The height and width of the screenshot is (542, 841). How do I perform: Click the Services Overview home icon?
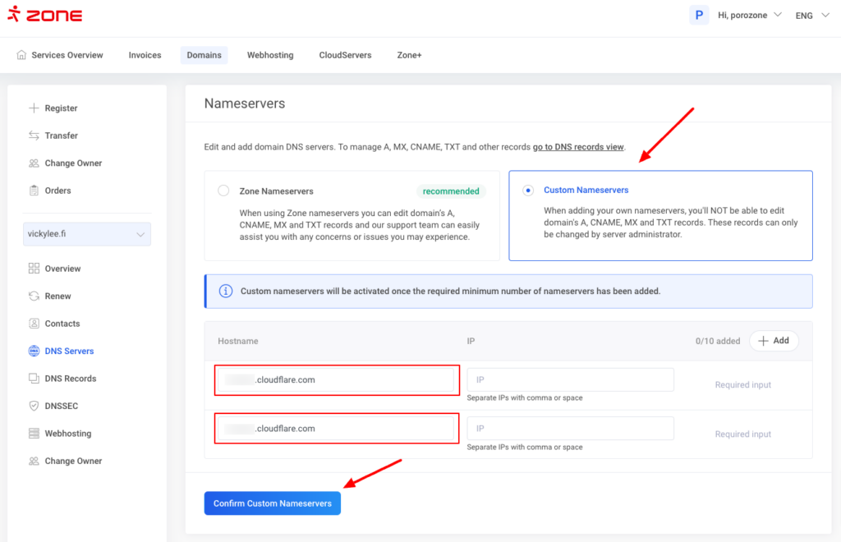pos(21,55)
